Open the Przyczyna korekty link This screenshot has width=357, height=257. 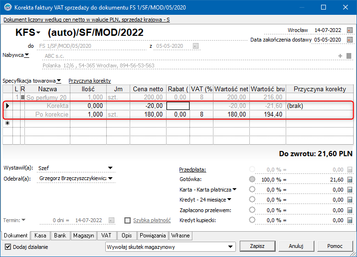click(x=89, y=81)
